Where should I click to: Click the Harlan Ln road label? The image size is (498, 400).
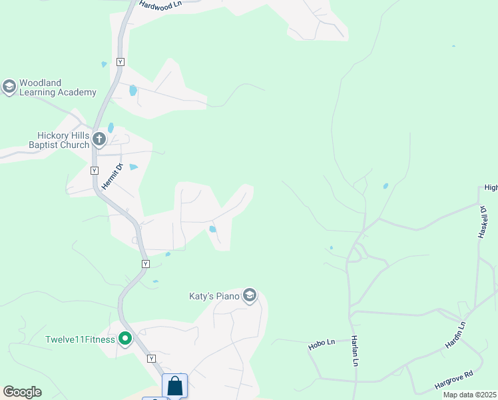coord(355,351)
